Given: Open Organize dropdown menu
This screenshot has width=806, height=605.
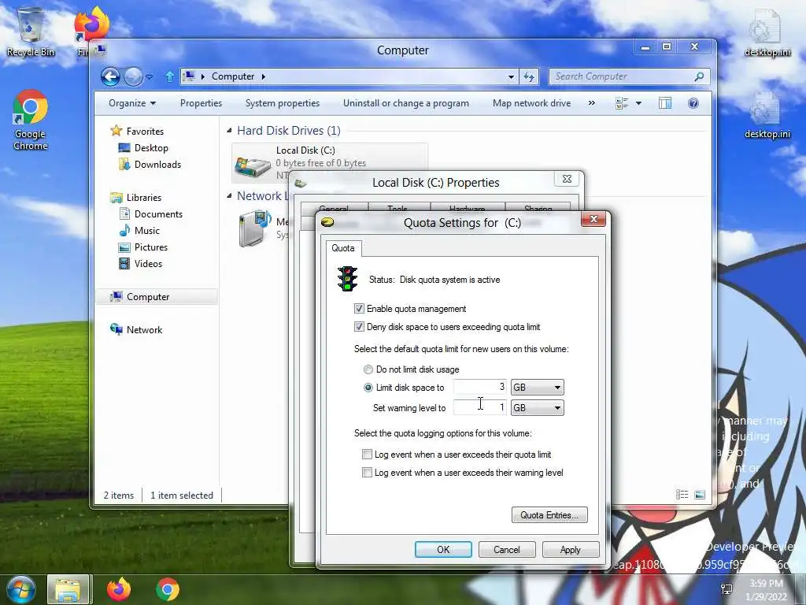Looking at the screenshot, I should click(132, 103).
